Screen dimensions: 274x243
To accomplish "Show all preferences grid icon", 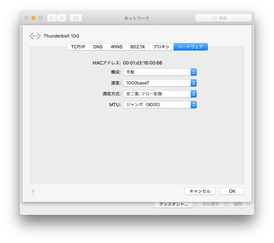I will (76, 18).
